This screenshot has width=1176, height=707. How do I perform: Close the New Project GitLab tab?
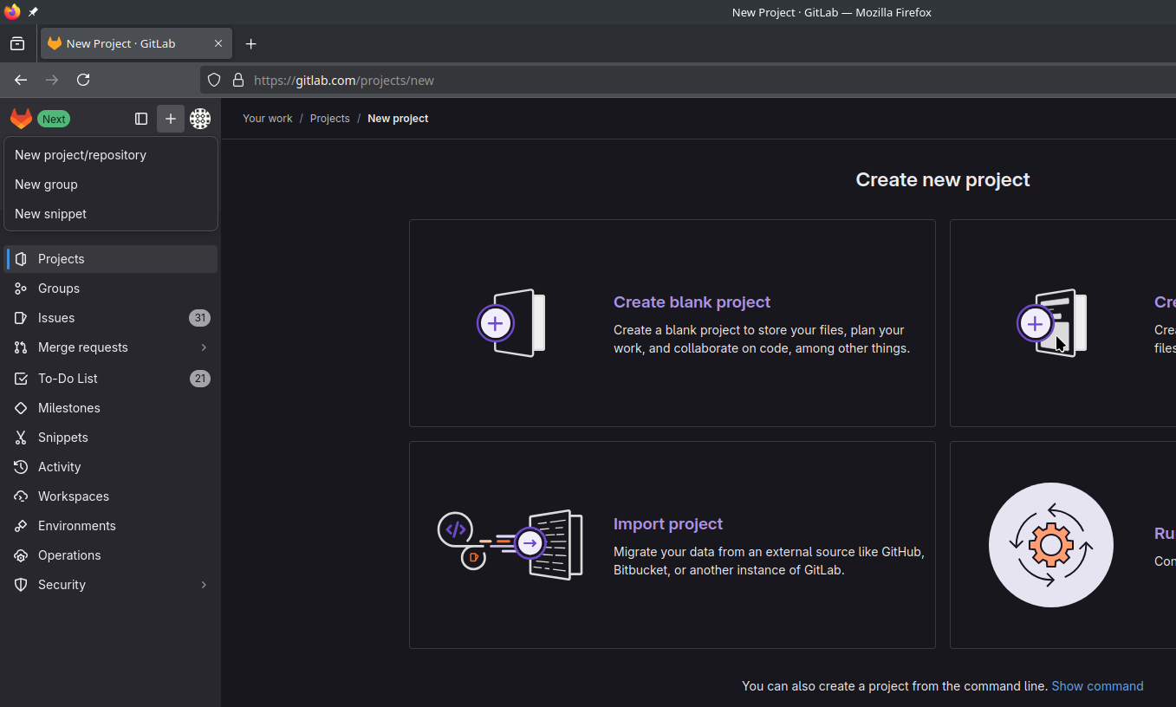point(218,43)
